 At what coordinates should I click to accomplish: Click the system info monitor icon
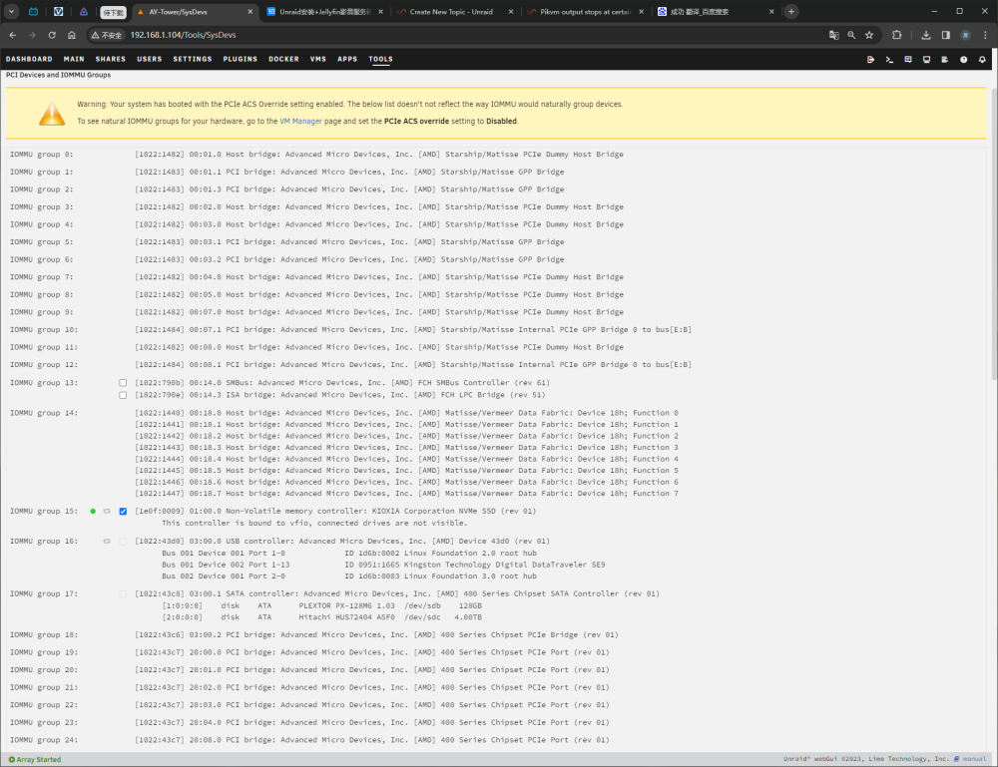(x=927, y=59)
